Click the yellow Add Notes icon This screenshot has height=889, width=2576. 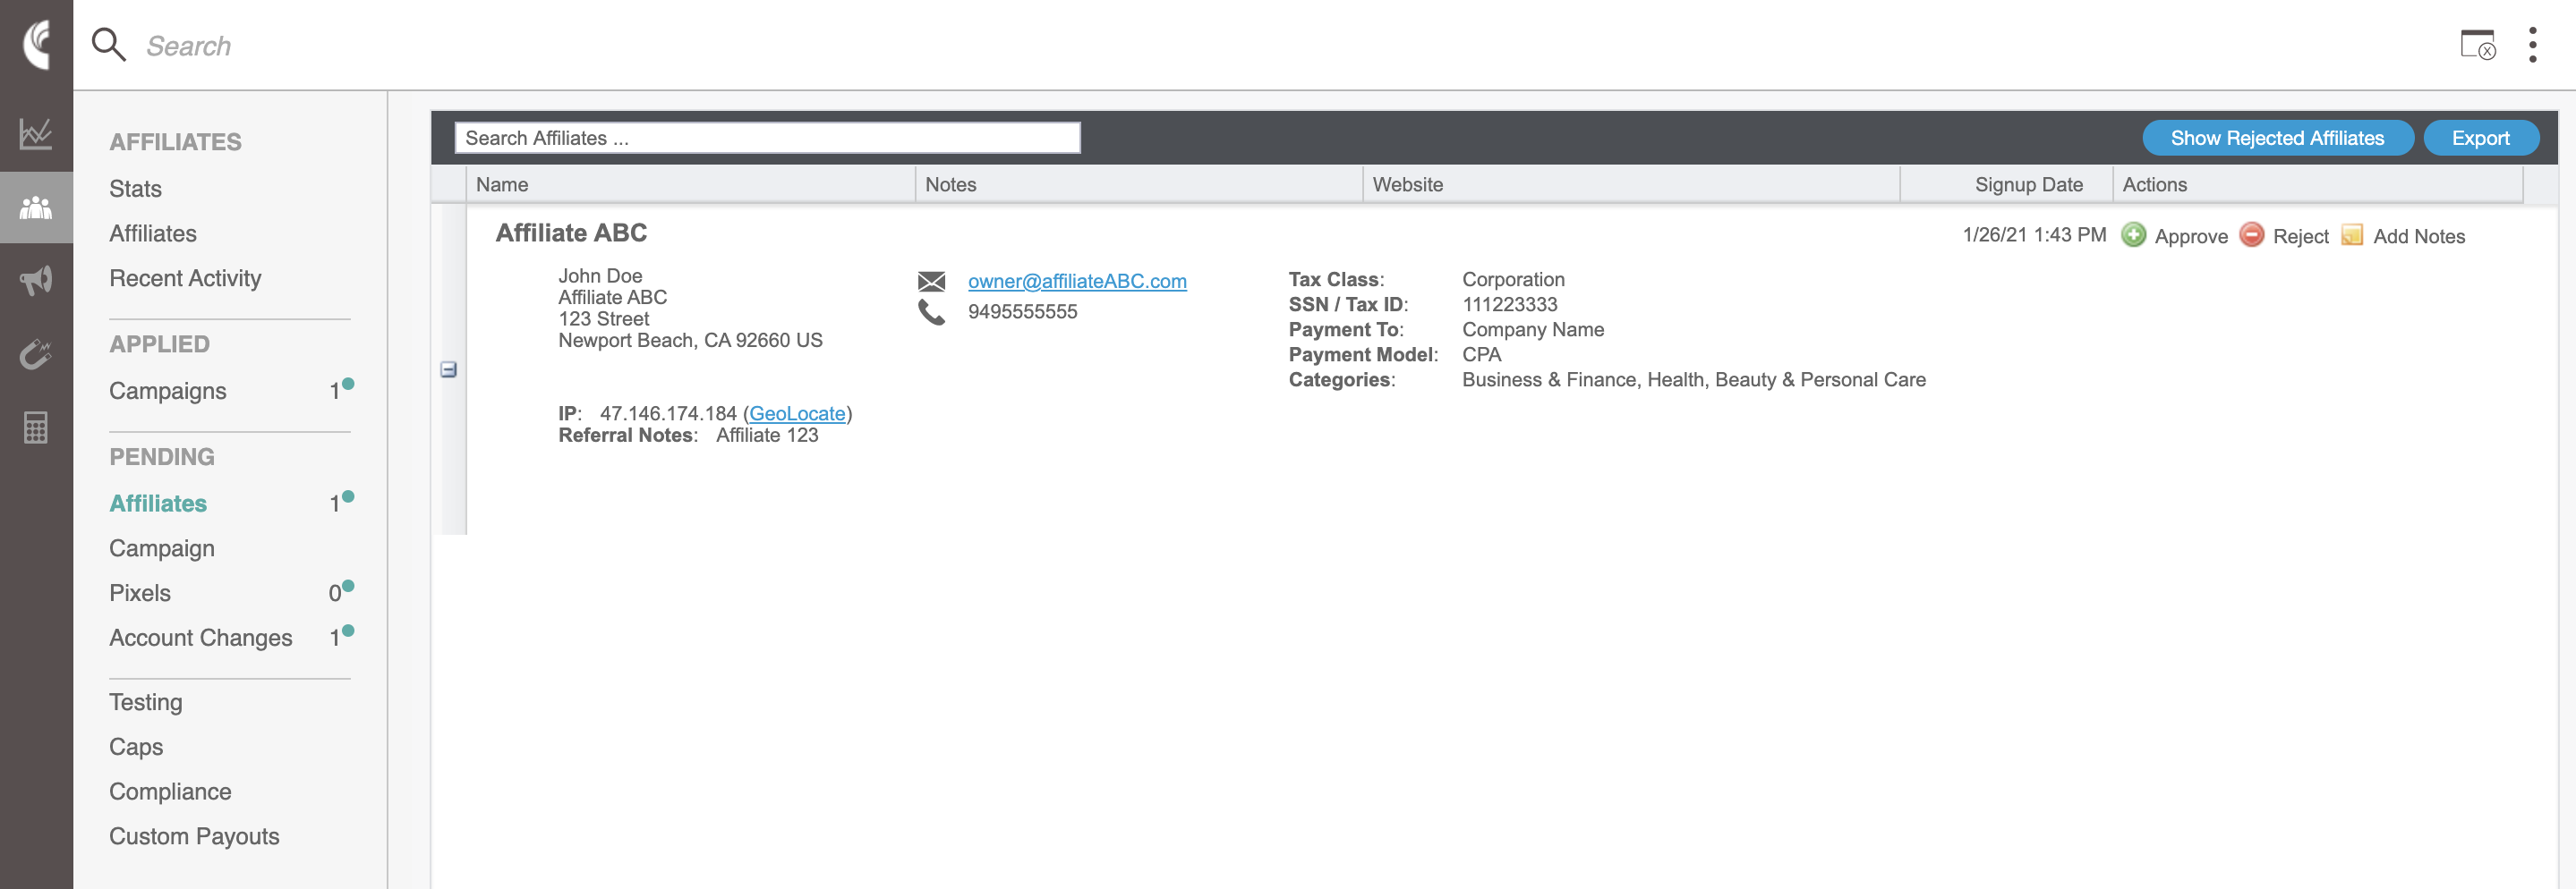(2352, 234)
